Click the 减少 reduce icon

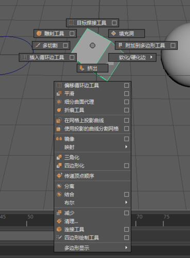tap(59, 213)
